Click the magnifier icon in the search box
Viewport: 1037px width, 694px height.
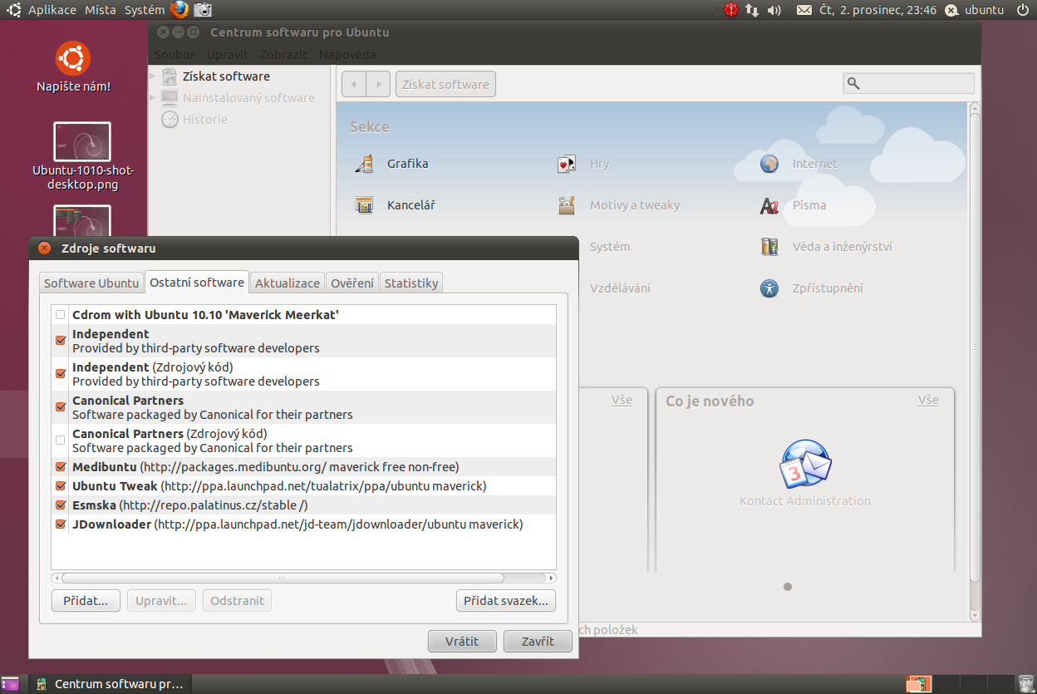(x=853, y=83)
